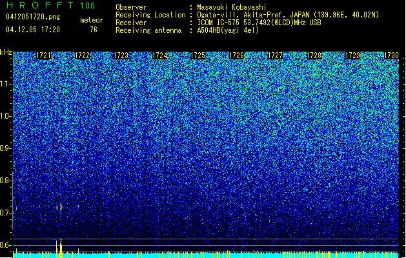406x258 pixels.
Task: Click the meteor label
Action: [x=92, y=20]
